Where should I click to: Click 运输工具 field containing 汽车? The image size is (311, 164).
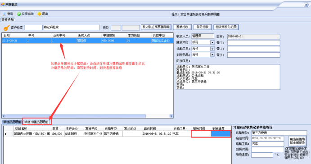click(x=267, y=144)
